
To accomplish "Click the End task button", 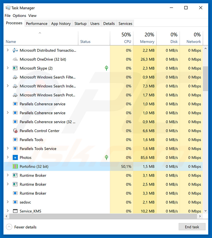I will pos(192,227).
